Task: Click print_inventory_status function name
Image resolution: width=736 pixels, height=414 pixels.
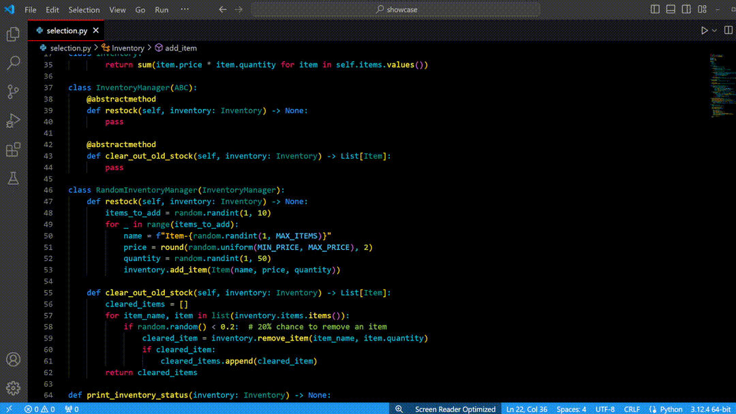Action: (x=138, y=395)
